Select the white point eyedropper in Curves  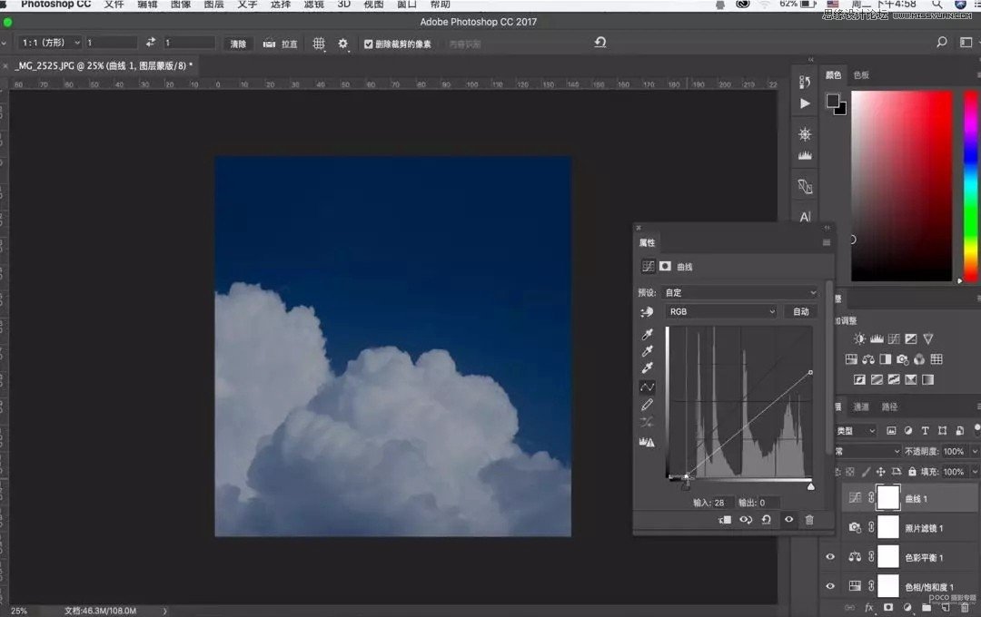[647, 368]
